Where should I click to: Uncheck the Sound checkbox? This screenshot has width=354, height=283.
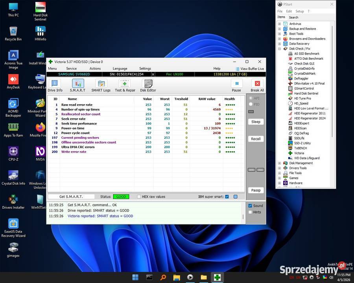pyautogui.click(x=250, y=206)
